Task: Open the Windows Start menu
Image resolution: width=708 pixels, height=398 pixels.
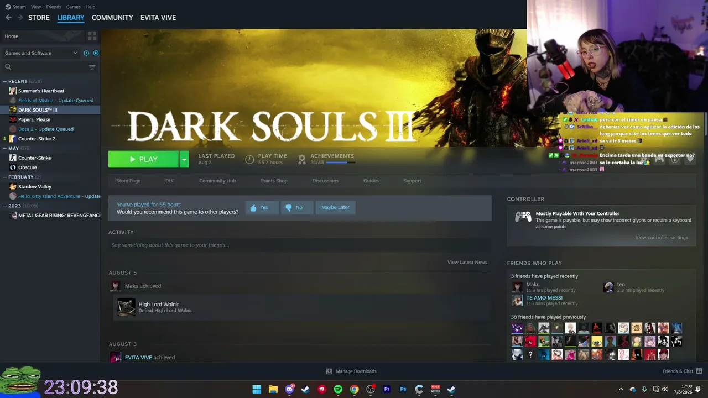Action: (257, 389)
